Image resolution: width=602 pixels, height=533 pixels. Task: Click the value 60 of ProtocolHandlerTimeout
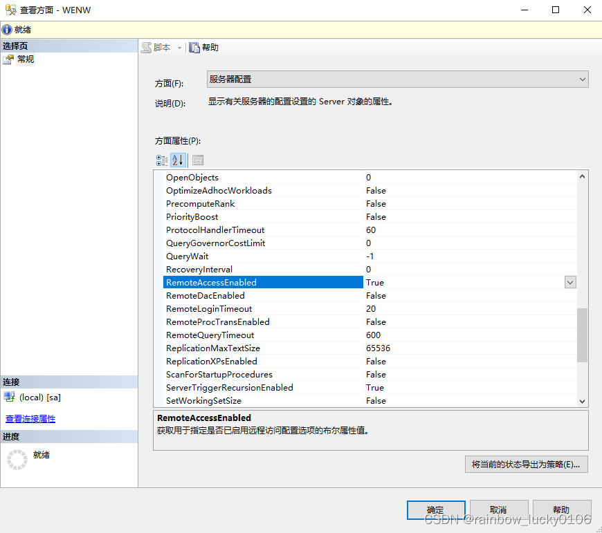pos(371,230)
